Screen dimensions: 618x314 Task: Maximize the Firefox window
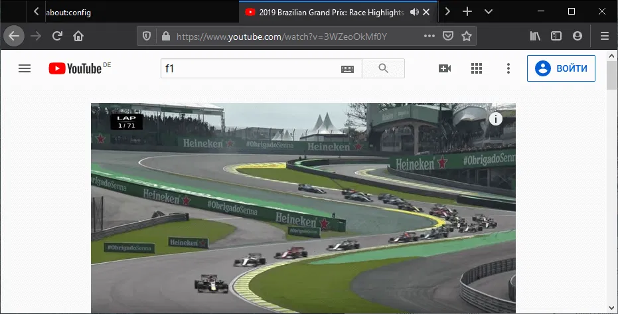(572, 11)
